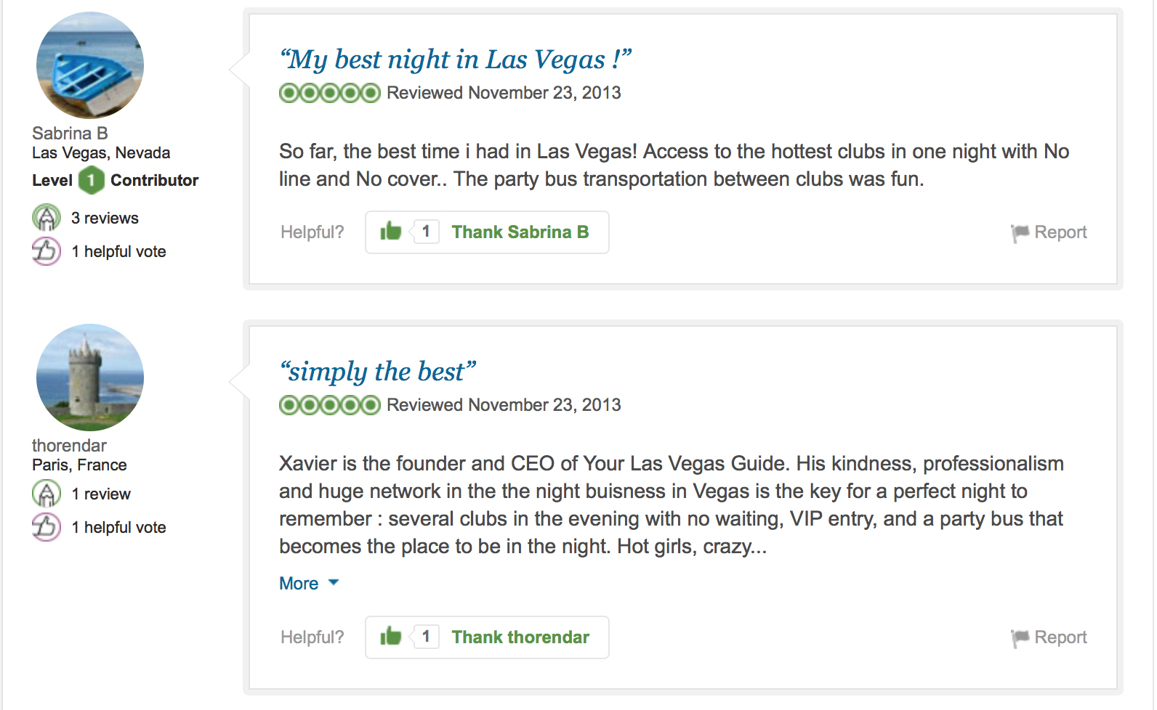Click Sabrina B's helpful vote thumb icon

tap(47, 251)
